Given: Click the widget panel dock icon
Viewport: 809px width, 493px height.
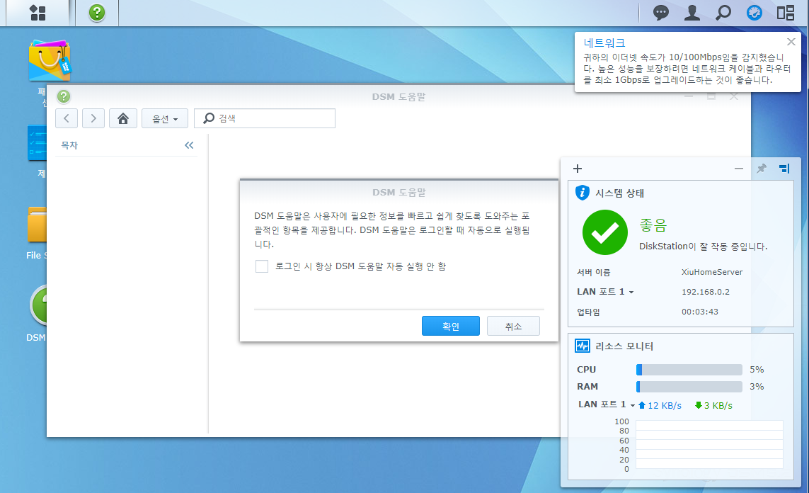Looking at the screenshot, I should (784, 169).
